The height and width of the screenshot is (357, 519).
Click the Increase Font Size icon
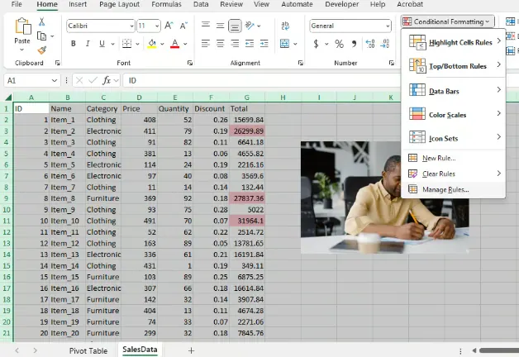coord(169,26)
